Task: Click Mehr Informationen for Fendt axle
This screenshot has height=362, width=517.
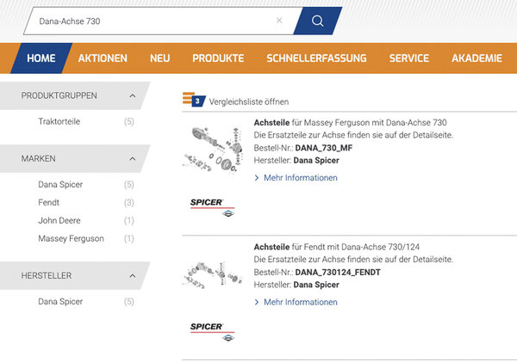Action: [x=300, y=302]
